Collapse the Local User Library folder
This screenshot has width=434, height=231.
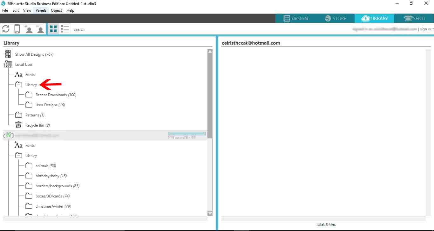pyautogui.click(x=18, y=85)
